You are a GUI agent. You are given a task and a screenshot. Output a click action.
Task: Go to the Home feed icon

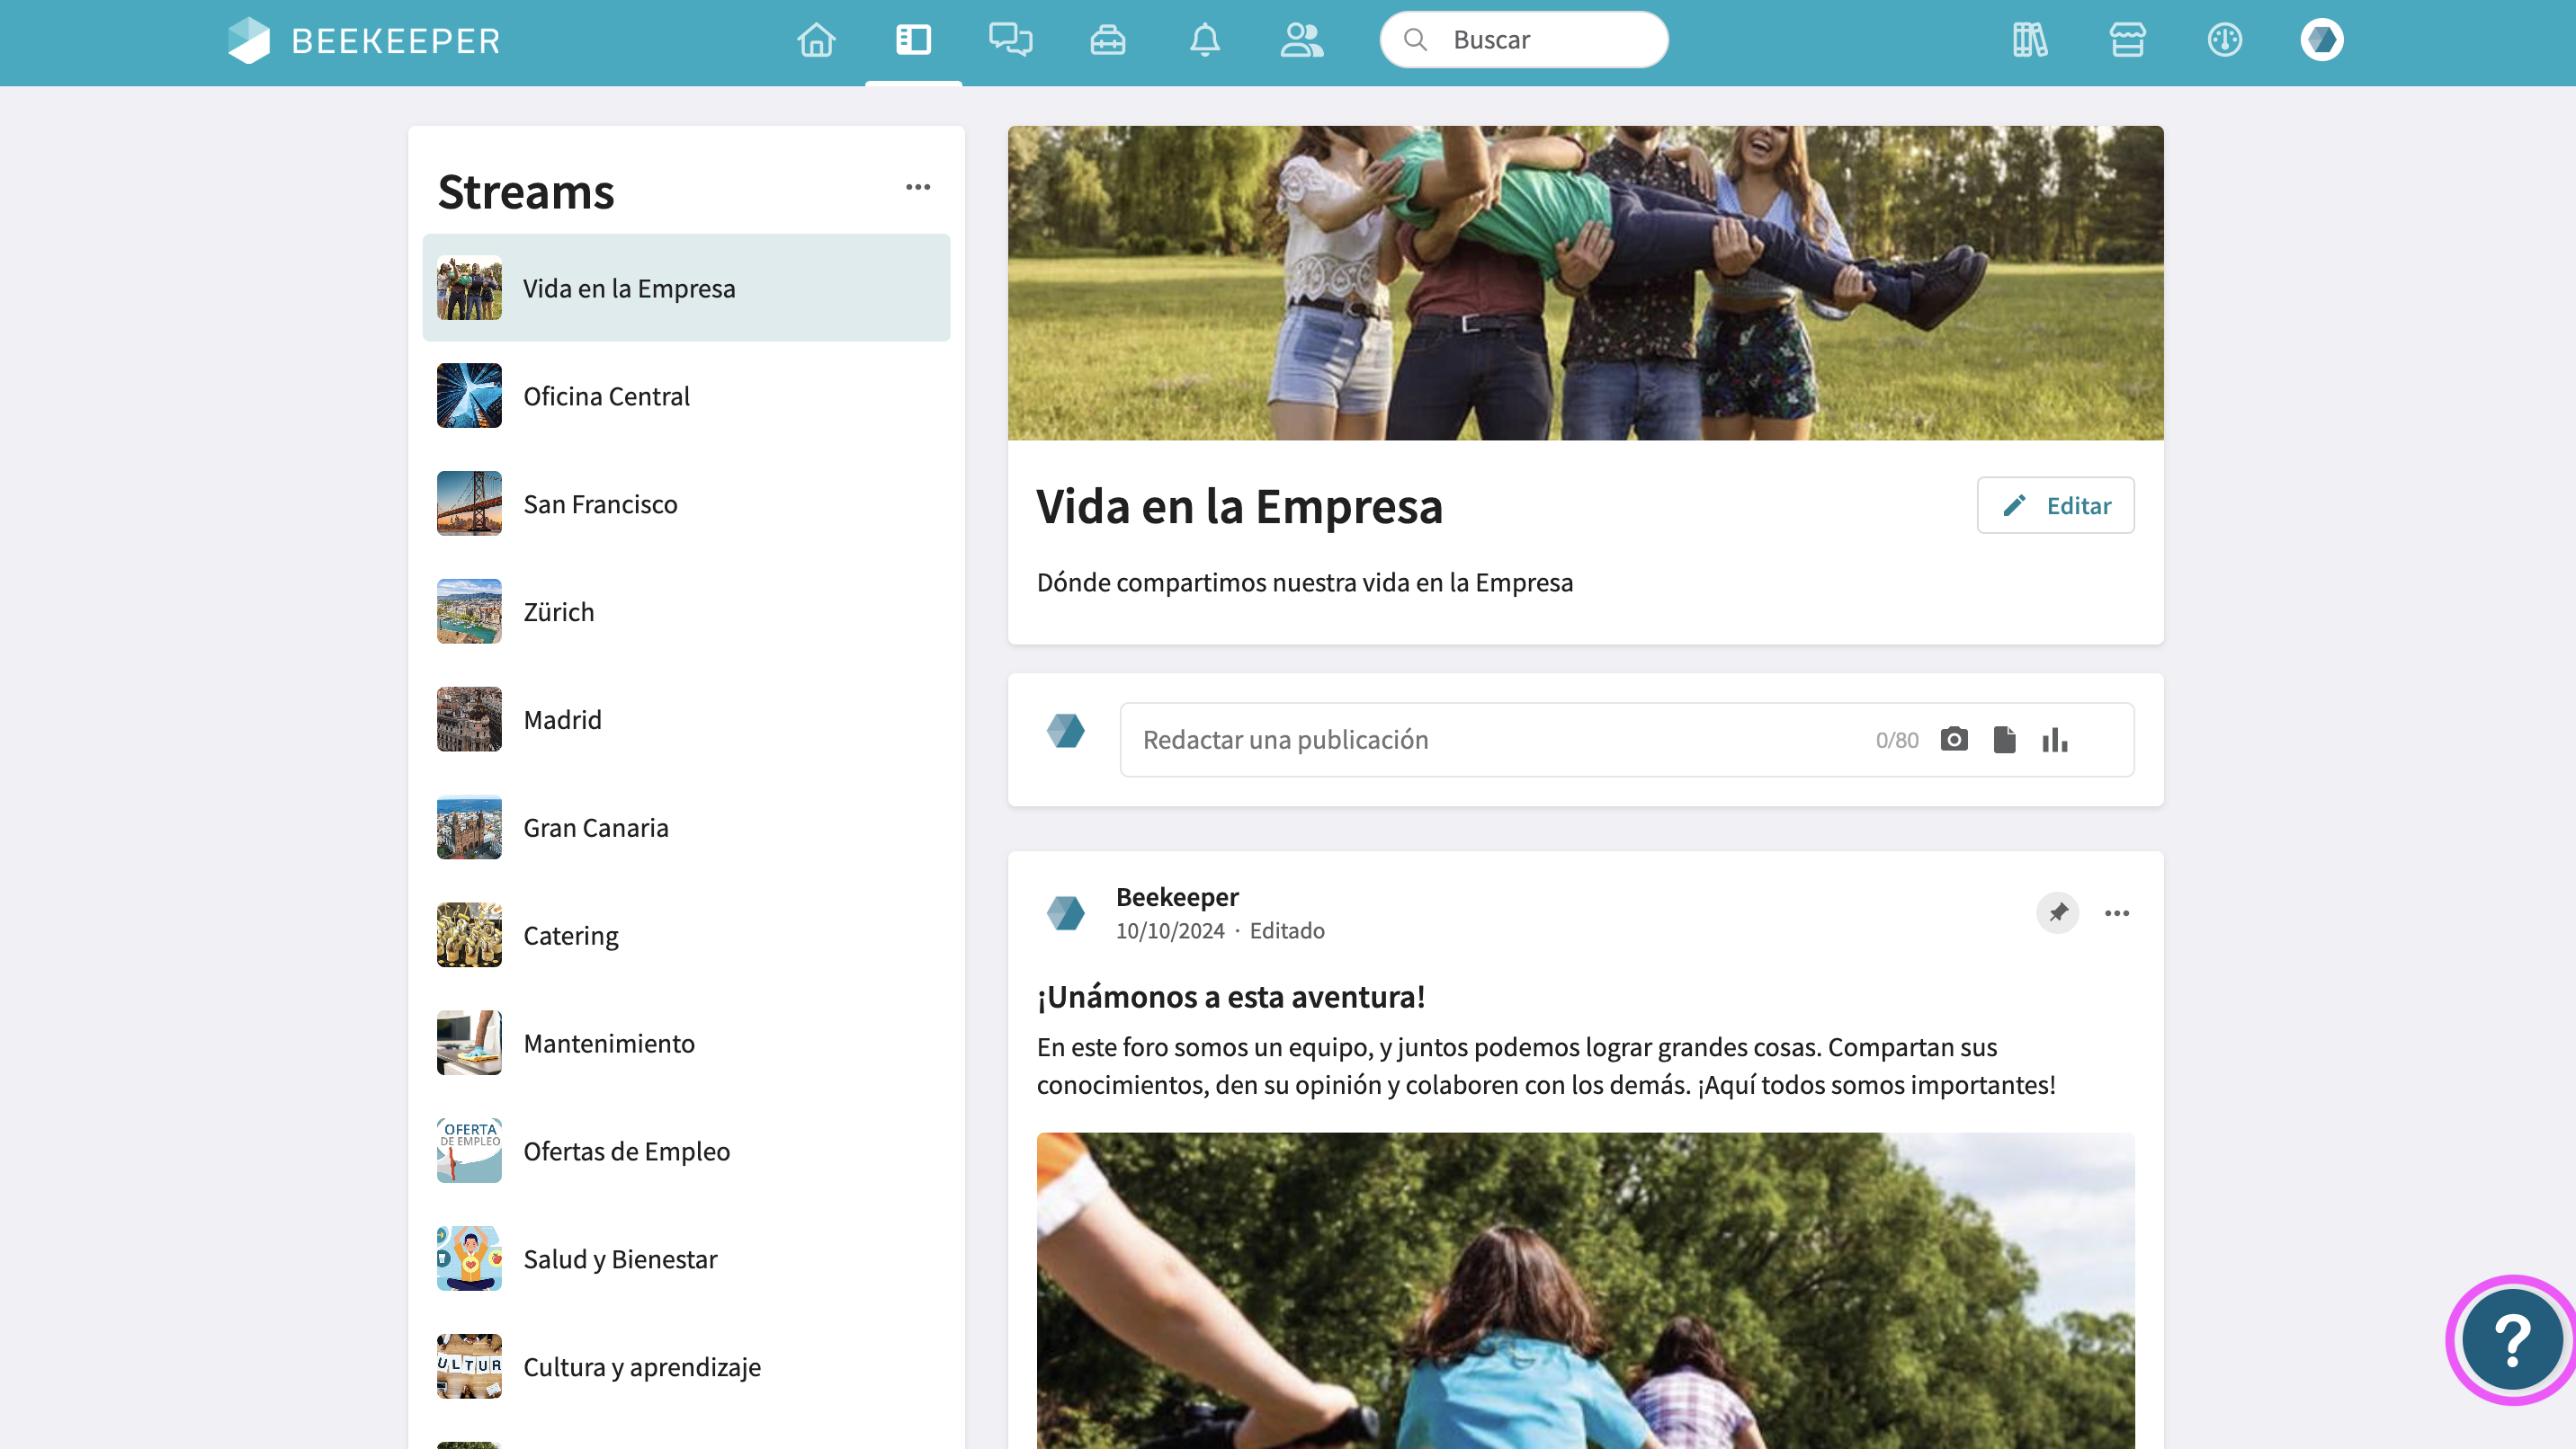816,40
